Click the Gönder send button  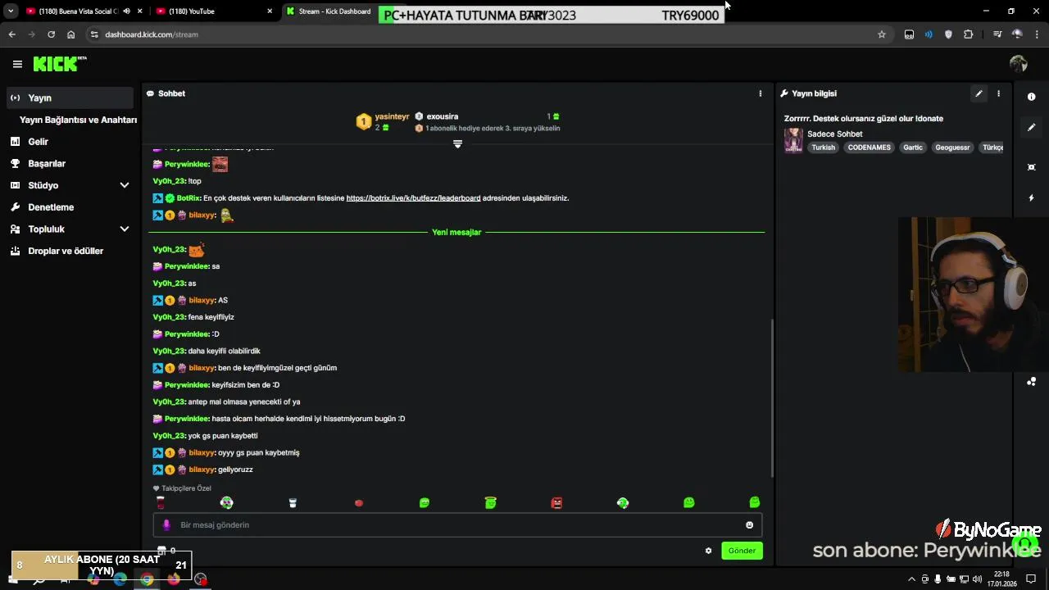coord(742,551)
